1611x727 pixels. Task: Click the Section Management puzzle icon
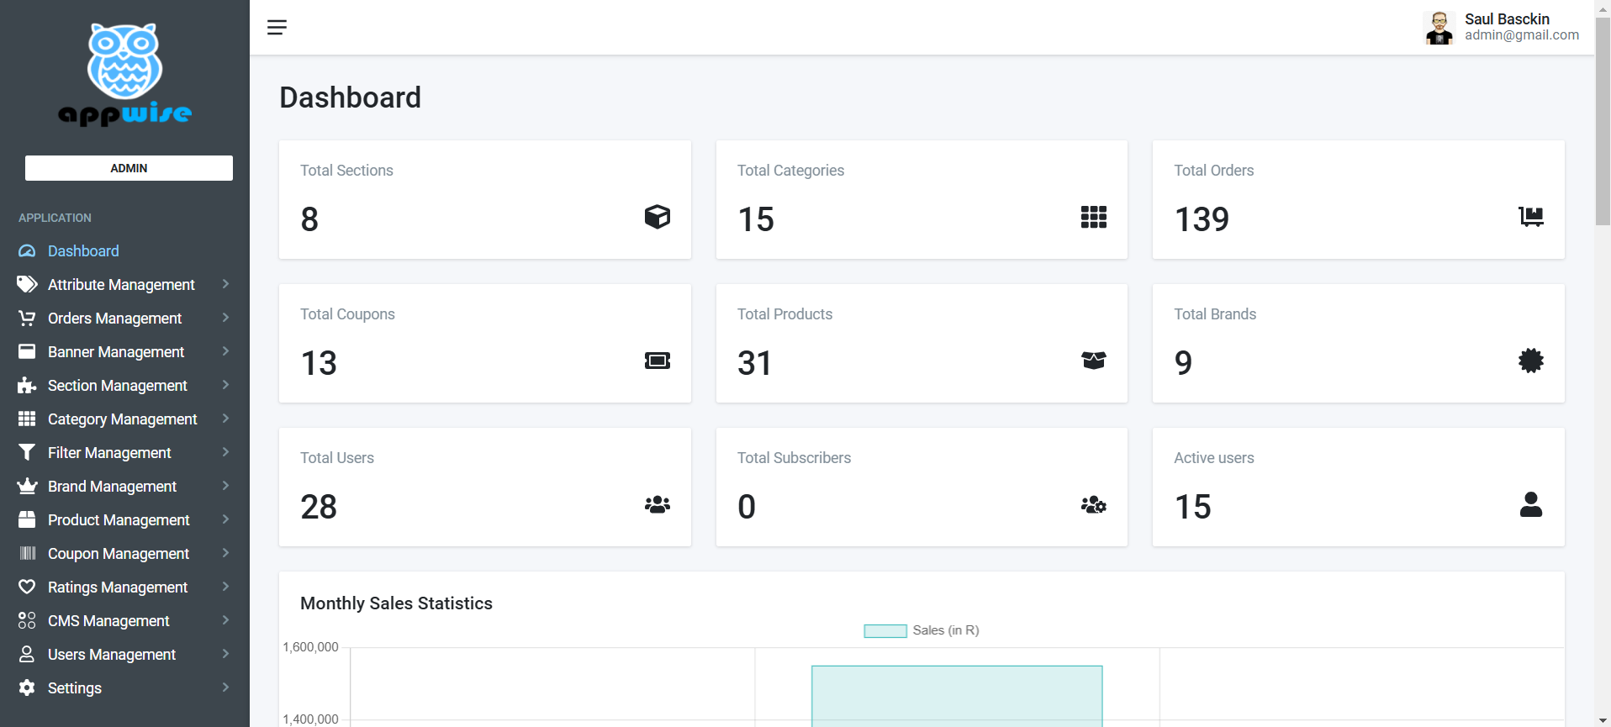pyautogui.click(x=27, y=386)
